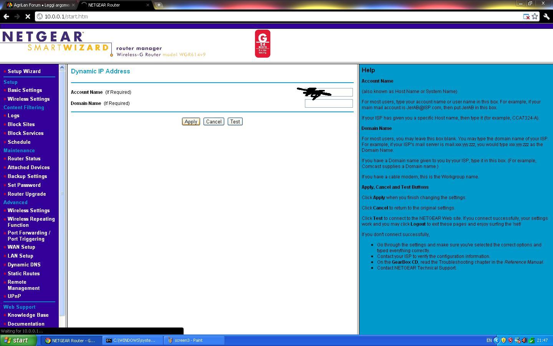Open the Chrome wrench menu
Image resolution: width=553 pixels, height=346 pixels.
tap(546, 17)
